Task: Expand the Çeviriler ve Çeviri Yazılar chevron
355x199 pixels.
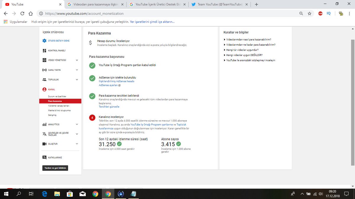Action: click(77, 134)
